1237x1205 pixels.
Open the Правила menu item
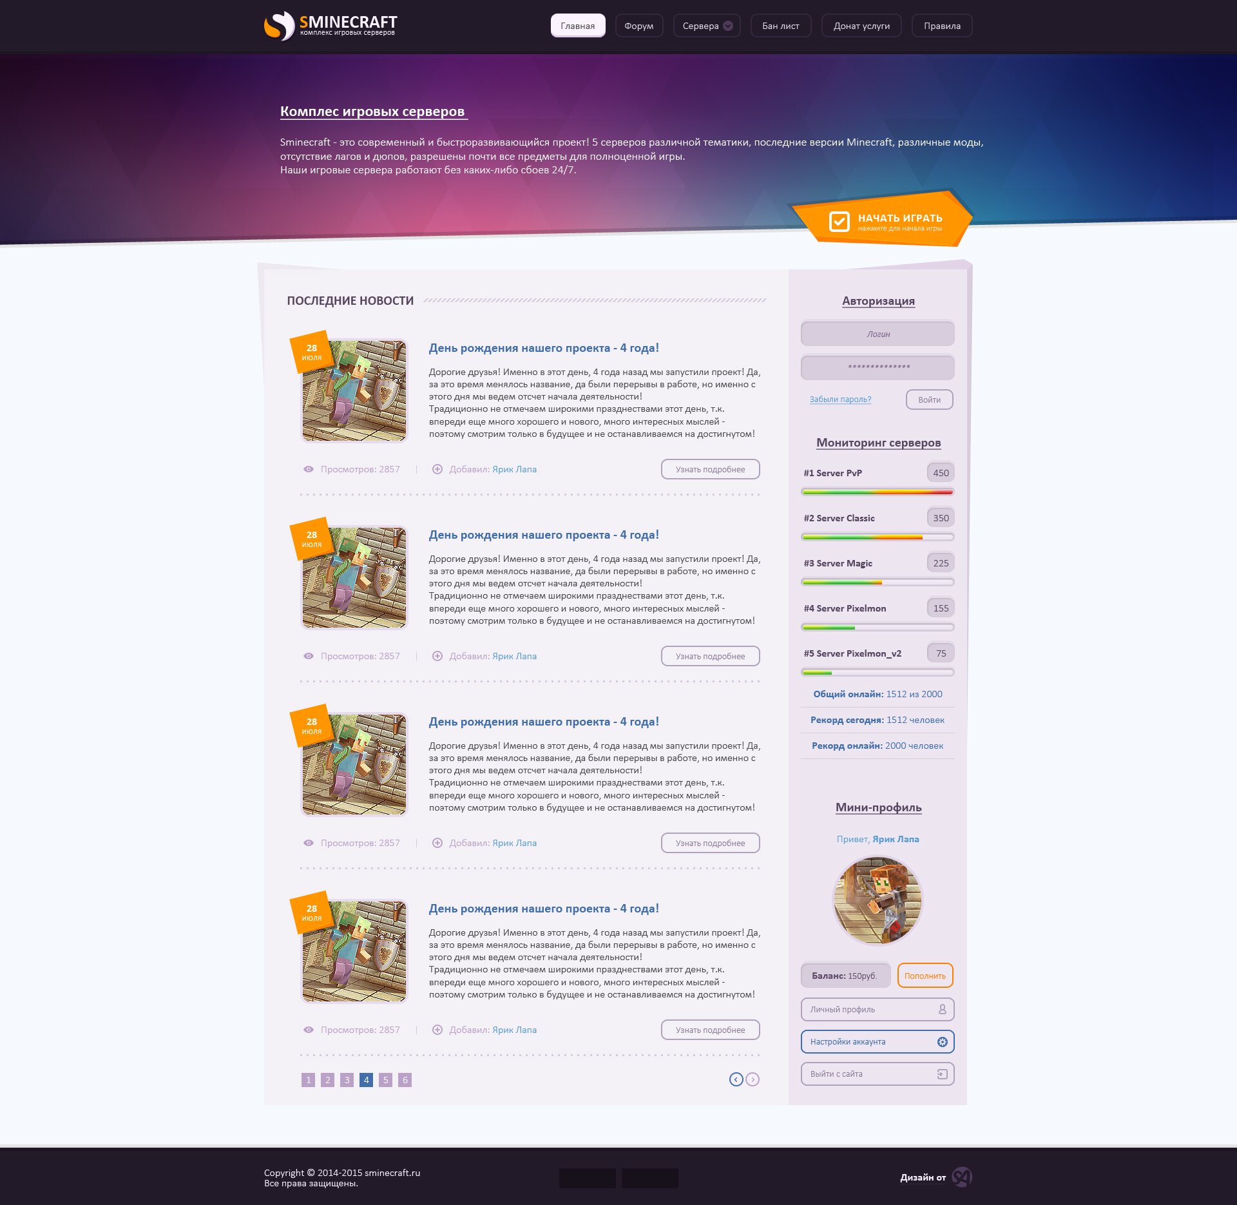coord(941,26)
